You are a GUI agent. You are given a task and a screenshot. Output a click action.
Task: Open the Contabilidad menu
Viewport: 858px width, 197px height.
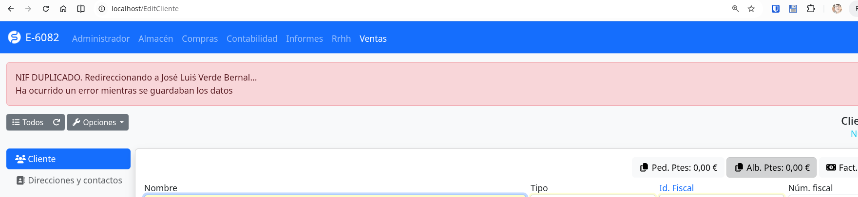(x=252, y=38)
